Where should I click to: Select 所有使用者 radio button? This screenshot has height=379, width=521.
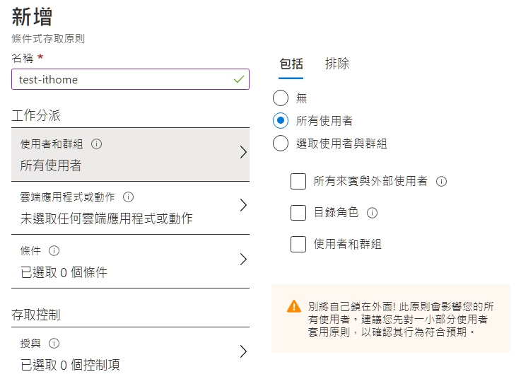click(281, 120)
